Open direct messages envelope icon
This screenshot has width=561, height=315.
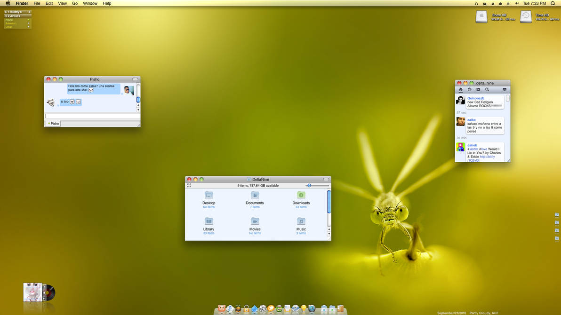[x=478, y=89]
